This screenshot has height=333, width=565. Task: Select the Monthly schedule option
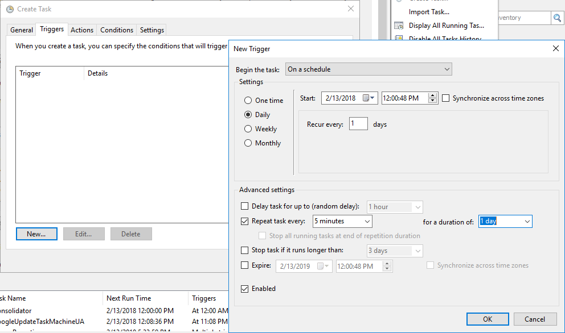pyautogui.click(x=248, y=143)
